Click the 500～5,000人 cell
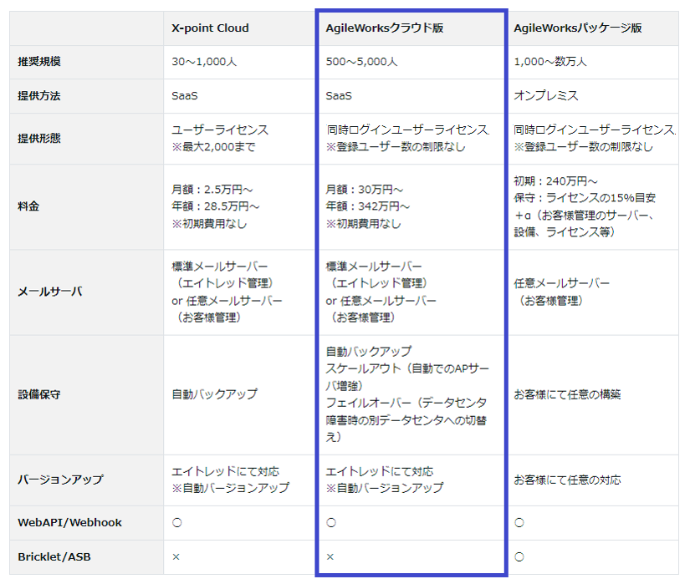Screen dimensions: 690x584 tap(361, 62)
